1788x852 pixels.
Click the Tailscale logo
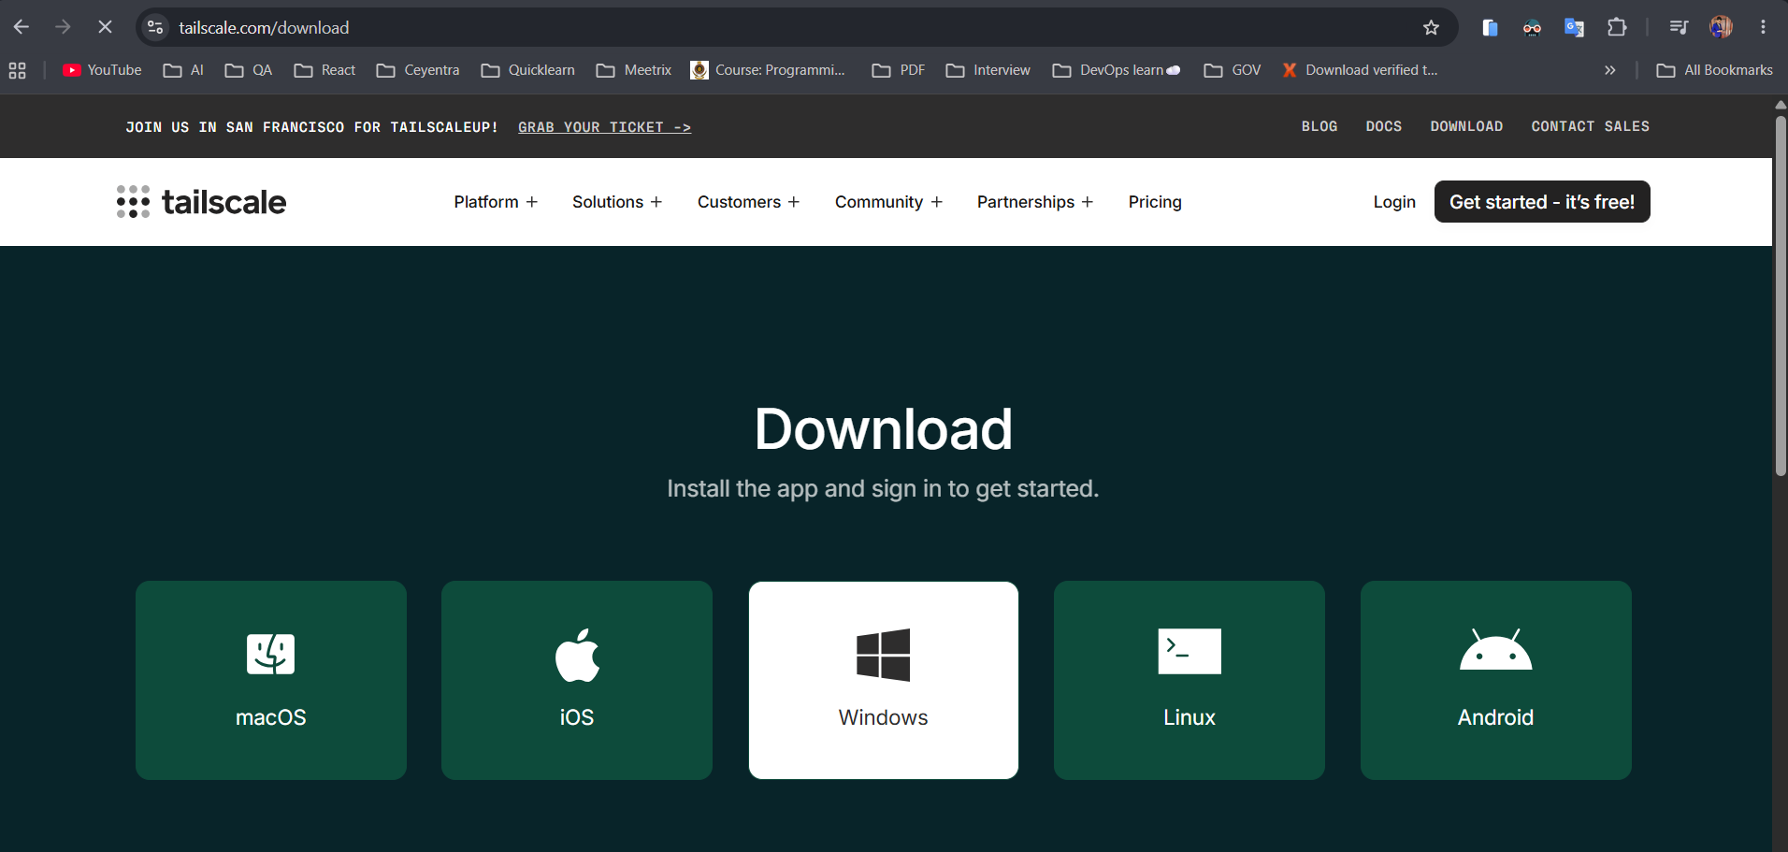(201, 202)
